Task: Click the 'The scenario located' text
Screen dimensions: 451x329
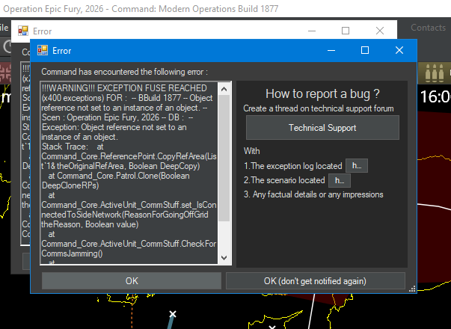Action: pos(284,180)
